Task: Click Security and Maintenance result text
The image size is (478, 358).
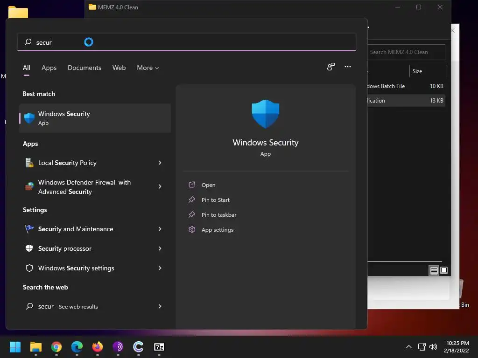Action: [x=76, y=229]
